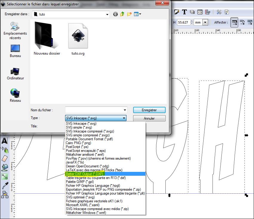The width and height of the screenshot is (254, 219).
Task: Go up one folder level
Action: coord(122,14)
